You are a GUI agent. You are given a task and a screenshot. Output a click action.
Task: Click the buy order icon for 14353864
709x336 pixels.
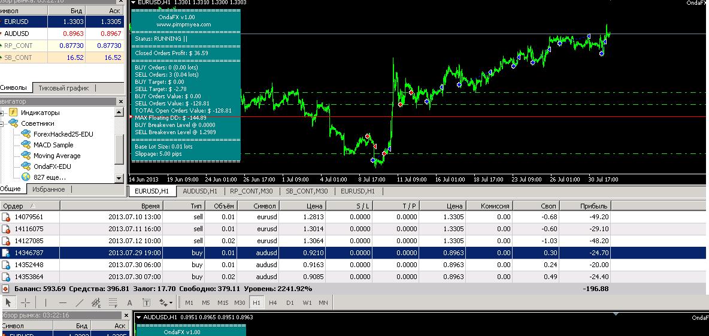pos(6,277)
